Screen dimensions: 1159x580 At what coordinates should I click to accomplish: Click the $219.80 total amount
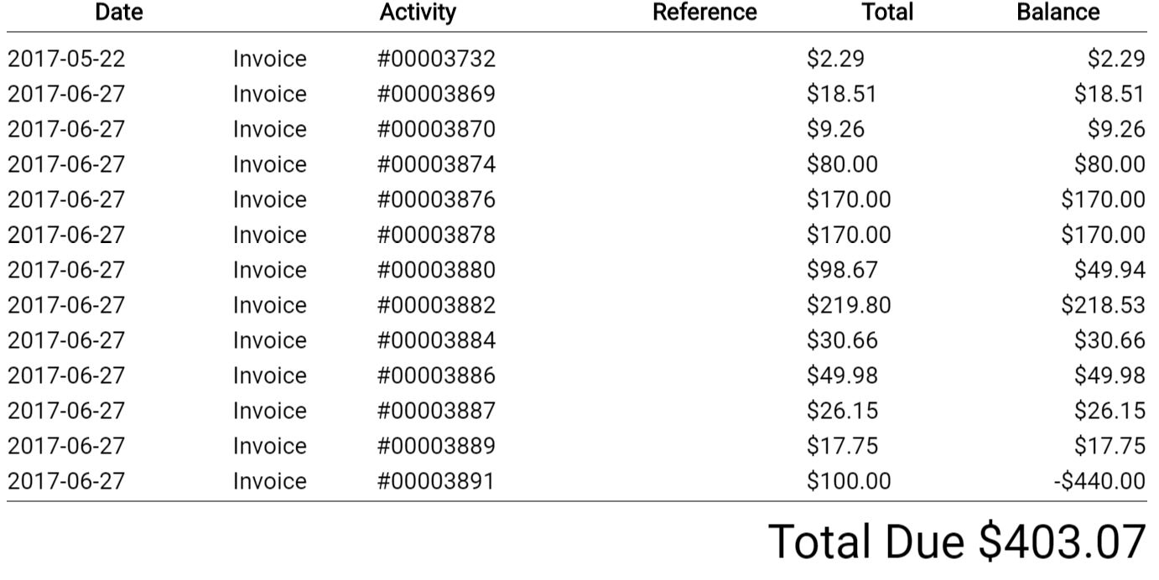point(849,305)
